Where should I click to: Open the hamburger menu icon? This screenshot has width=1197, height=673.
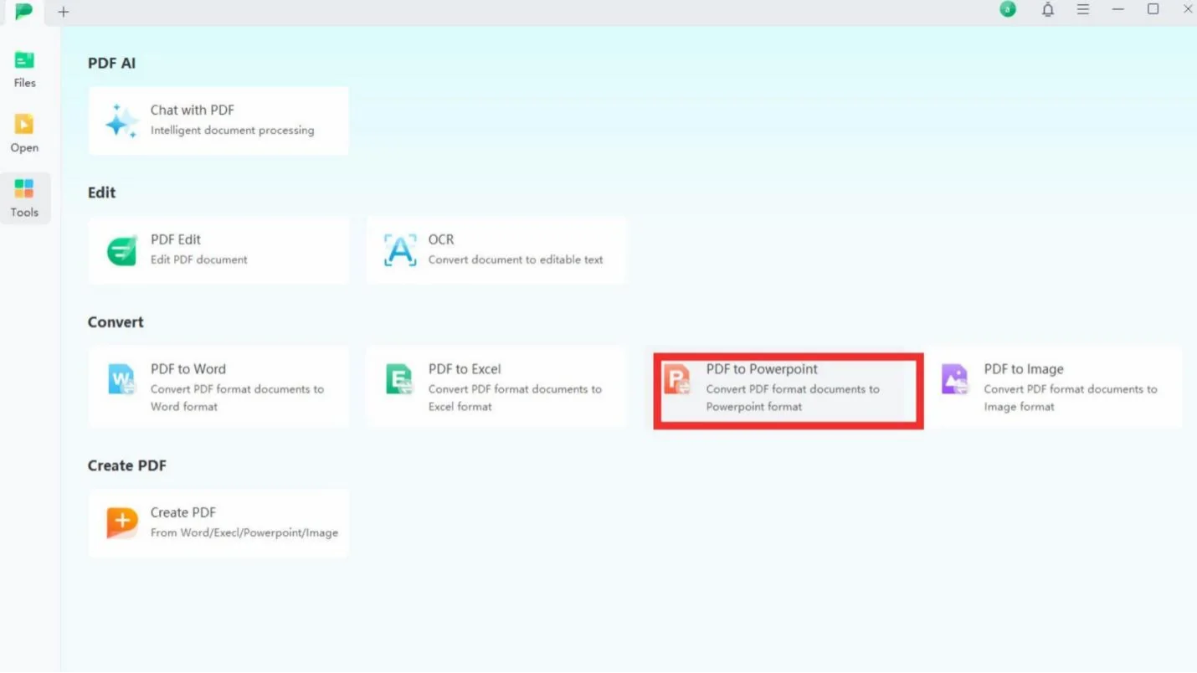pyautogui.click(x=1082, y=9)
